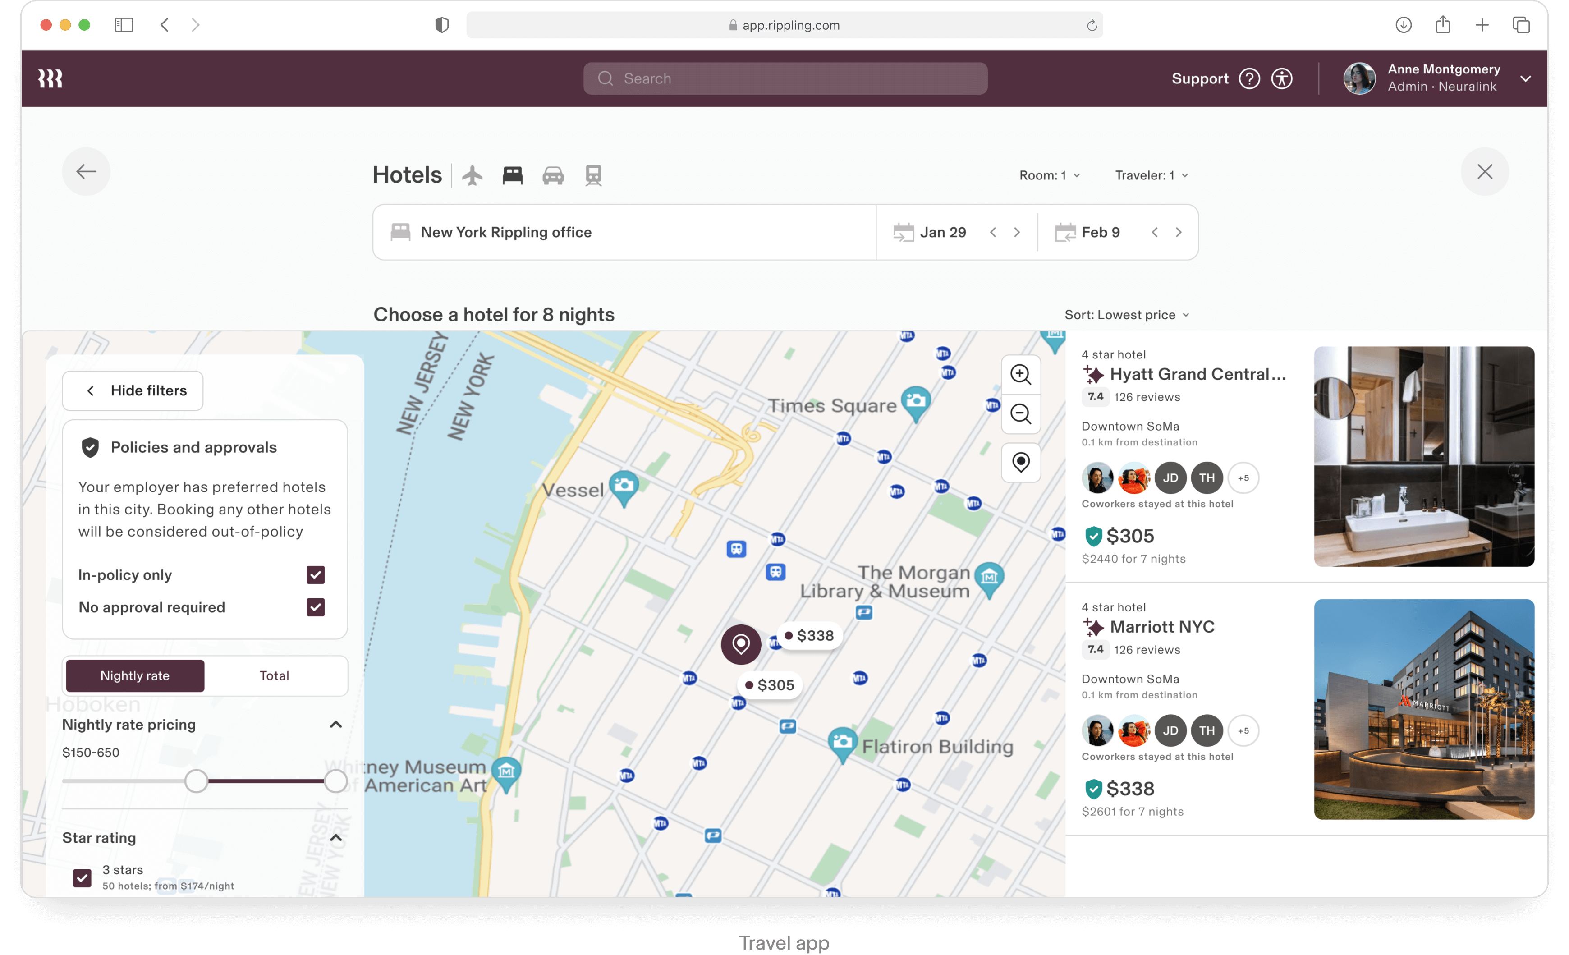This screenshot has height=955, width=1569.
Task: Move check-out date Feb 9 later
Action: 1179,232
